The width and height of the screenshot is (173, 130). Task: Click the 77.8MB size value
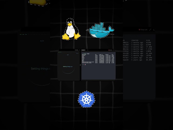[x=149, y=47]
